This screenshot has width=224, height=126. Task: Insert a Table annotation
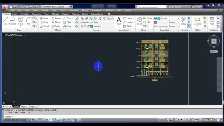tap(127, 26)
